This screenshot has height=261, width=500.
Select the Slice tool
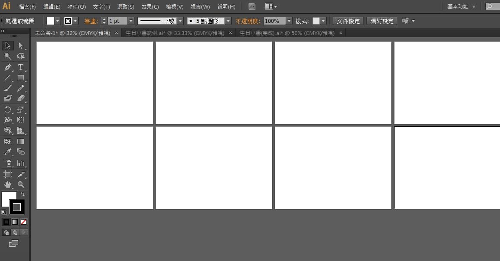tap(21, 174)
